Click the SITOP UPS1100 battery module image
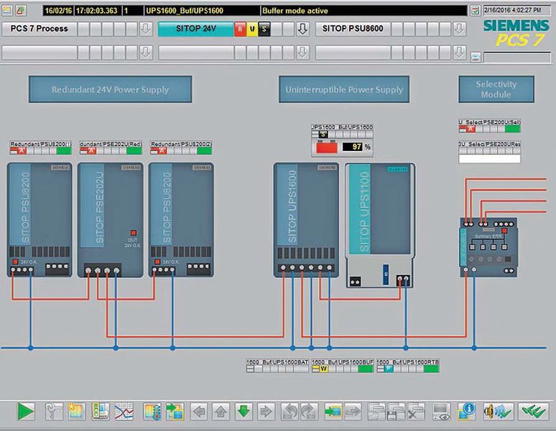The image size is (556, 431). click(380, 226)
